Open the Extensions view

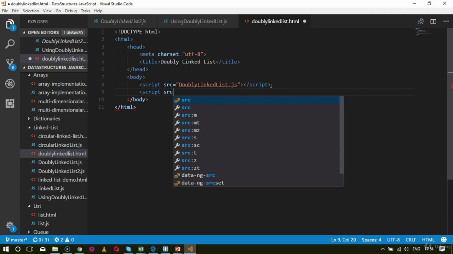tap(10, 103)
